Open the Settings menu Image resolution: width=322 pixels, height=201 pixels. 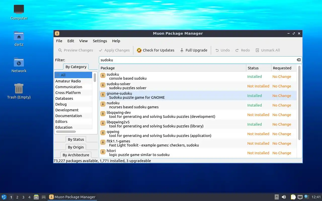click(100, 41)
